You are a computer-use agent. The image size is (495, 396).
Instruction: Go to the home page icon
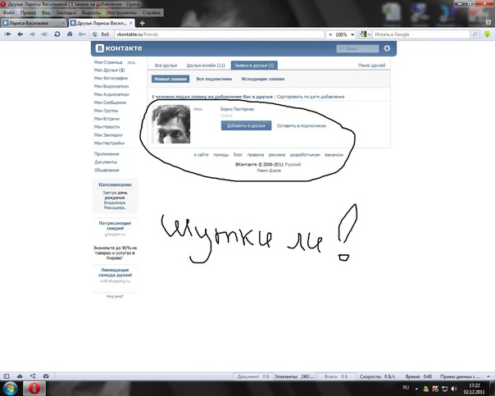[x=70, y=34]
